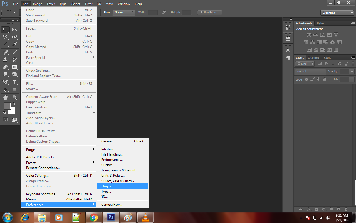Open the Character panel icon
The height and width of the screenshot is (223, 356).
click(288, 50)
